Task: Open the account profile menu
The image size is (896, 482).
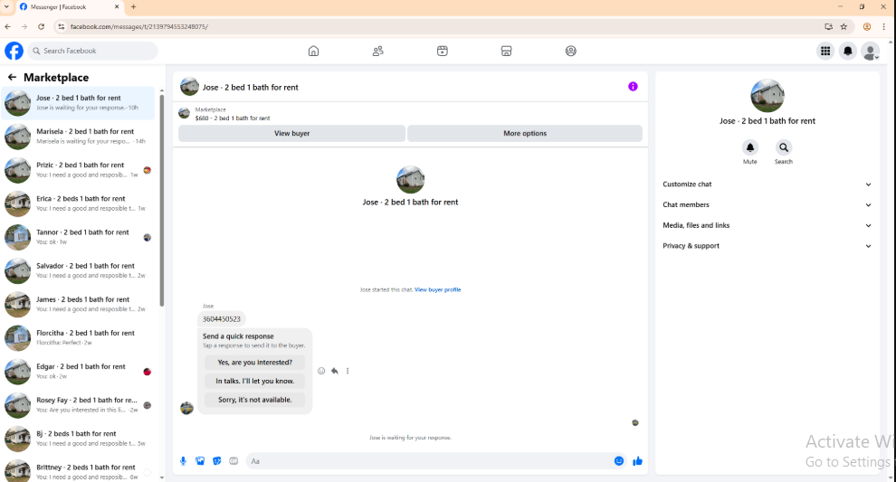Action: coord(871,51)
